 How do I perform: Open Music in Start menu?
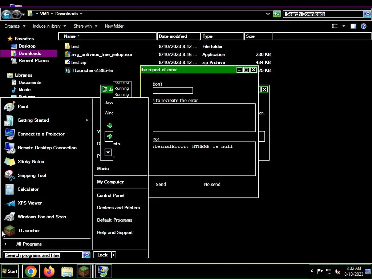pyautogui.click(x=103, y=169)
